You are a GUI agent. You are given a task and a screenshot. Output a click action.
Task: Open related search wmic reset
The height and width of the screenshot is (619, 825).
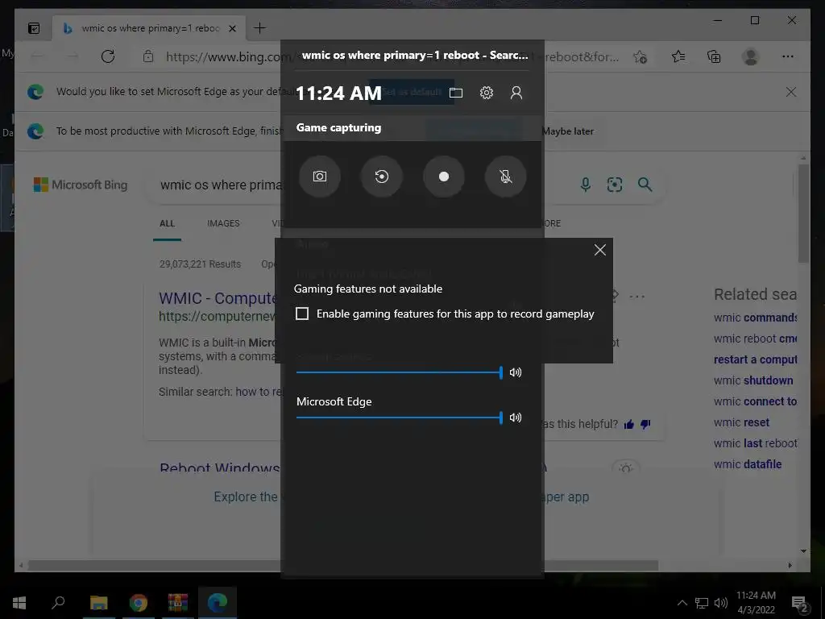(x=741, y=422)
